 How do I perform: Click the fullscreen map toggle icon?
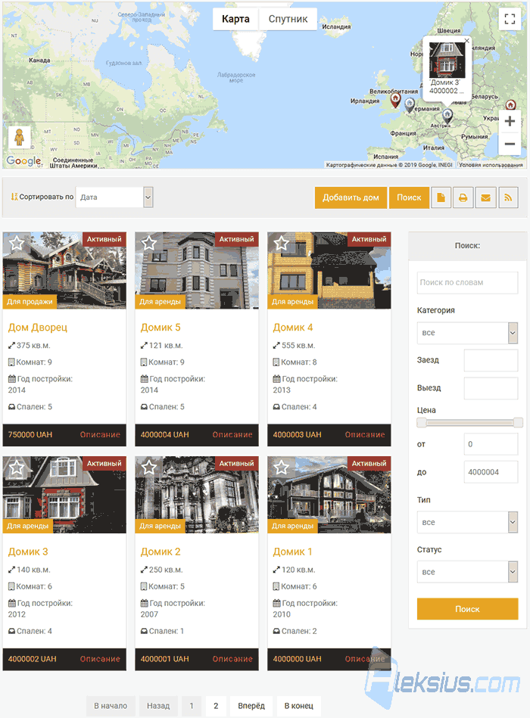(x=510, y=19)
